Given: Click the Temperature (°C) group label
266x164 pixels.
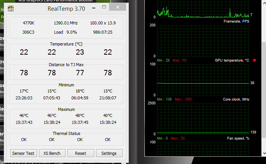Looking at the screenshot, I should tap(66, 44).
